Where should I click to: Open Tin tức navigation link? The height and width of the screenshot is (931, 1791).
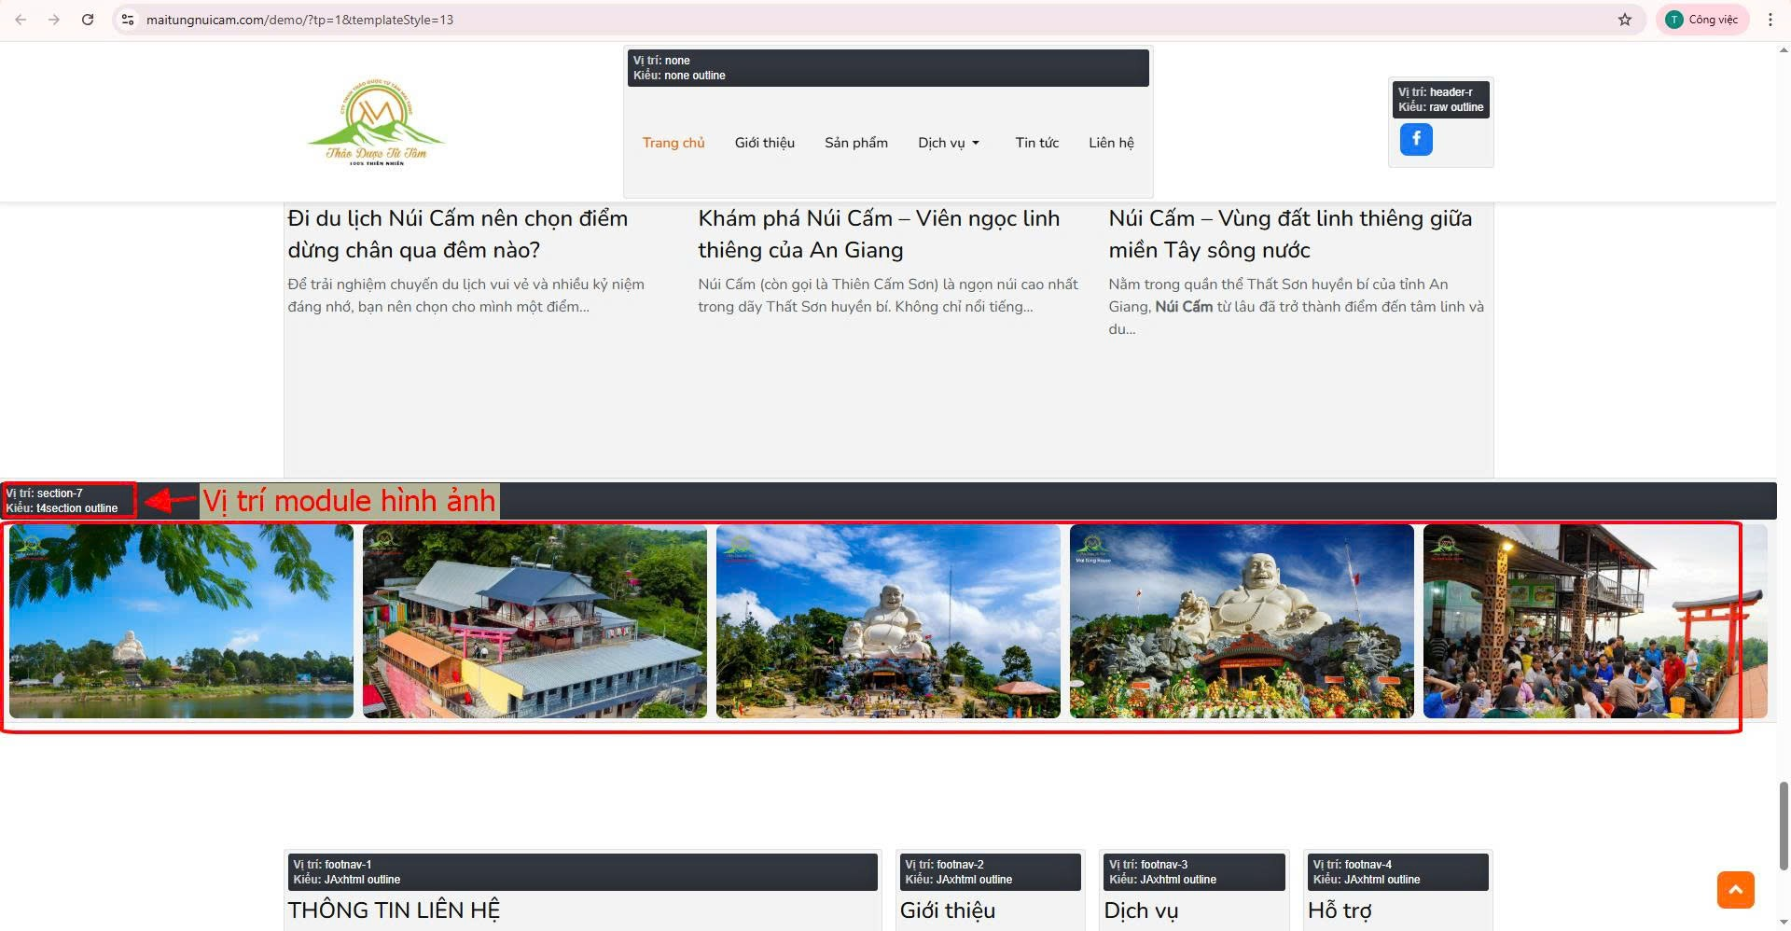tap(1036, 143)
